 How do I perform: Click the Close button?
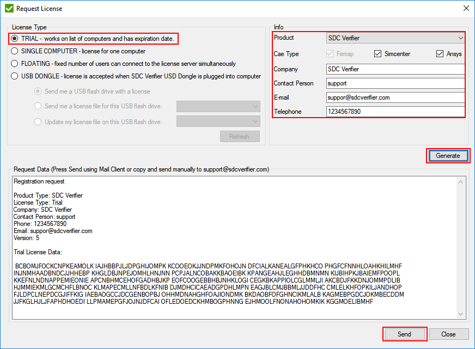click(449, 334)
